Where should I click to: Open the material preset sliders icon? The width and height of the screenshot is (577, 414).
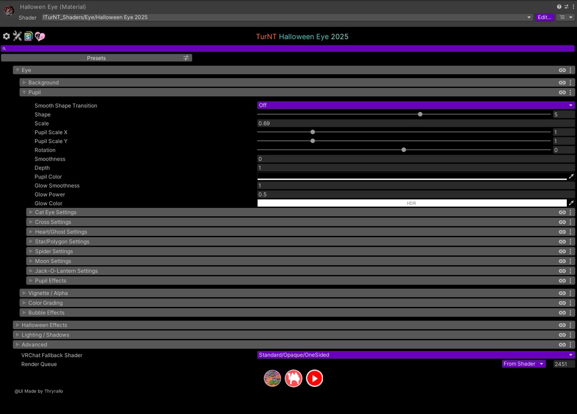tap(566, 7)
